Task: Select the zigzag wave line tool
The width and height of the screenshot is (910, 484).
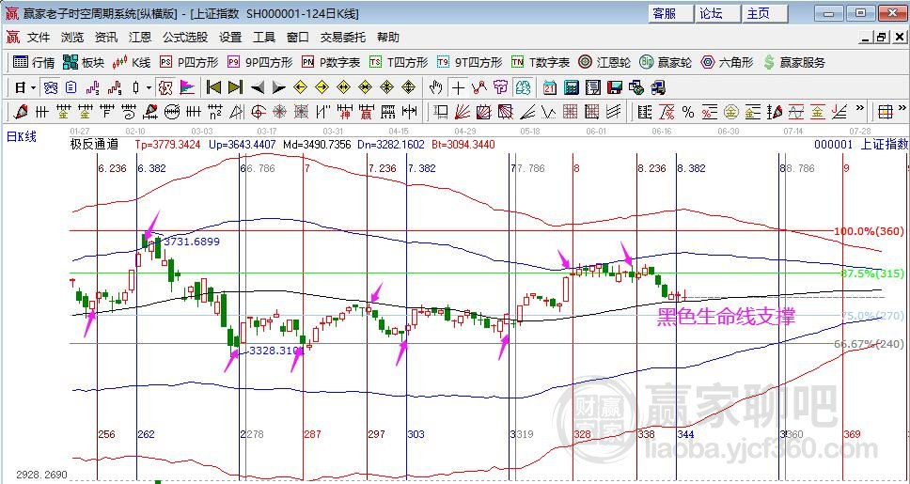Action: point(549,112)
